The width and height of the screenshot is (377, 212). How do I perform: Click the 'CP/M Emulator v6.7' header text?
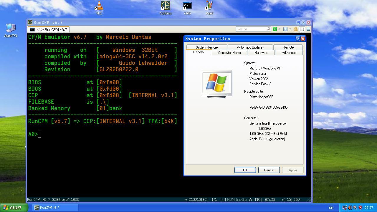point(57,37)
